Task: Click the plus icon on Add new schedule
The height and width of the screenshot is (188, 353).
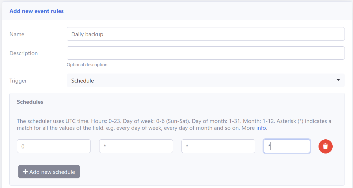Action: (x=25, y=172)
